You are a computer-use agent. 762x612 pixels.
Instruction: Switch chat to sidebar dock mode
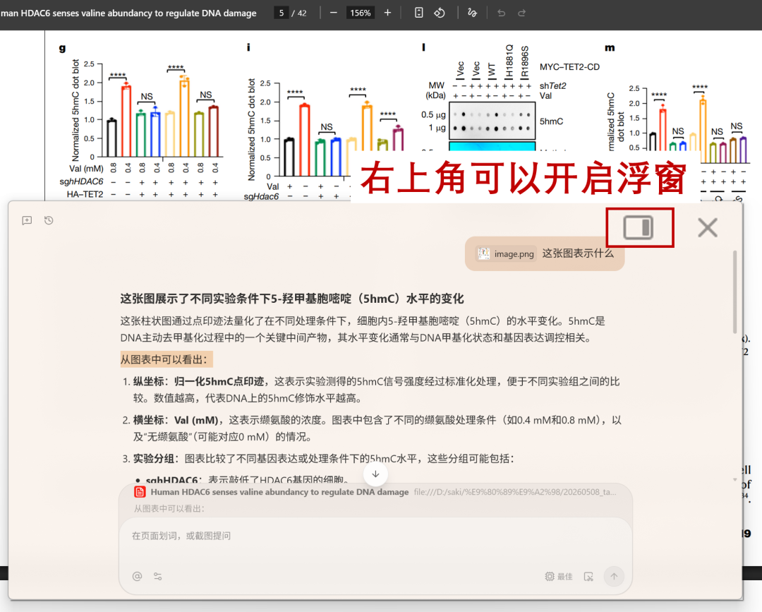point(638,227)
